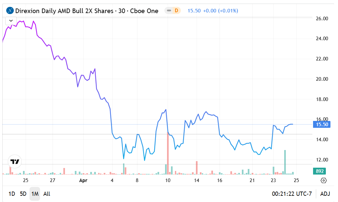Click the Direxion symbol logo icon

tap(10, 11)
